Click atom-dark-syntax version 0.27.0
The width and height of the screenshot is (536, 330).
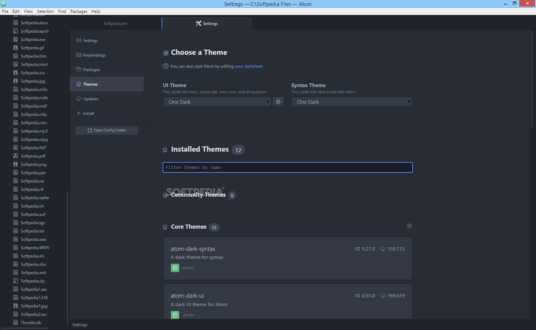point(369,249)
